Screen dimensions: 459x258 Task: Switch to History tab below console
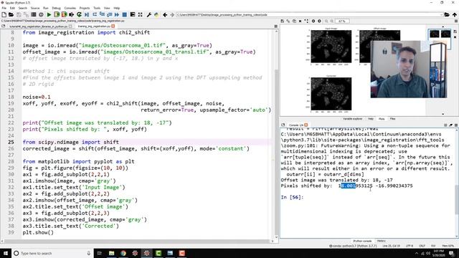click(x=381, y=241)
